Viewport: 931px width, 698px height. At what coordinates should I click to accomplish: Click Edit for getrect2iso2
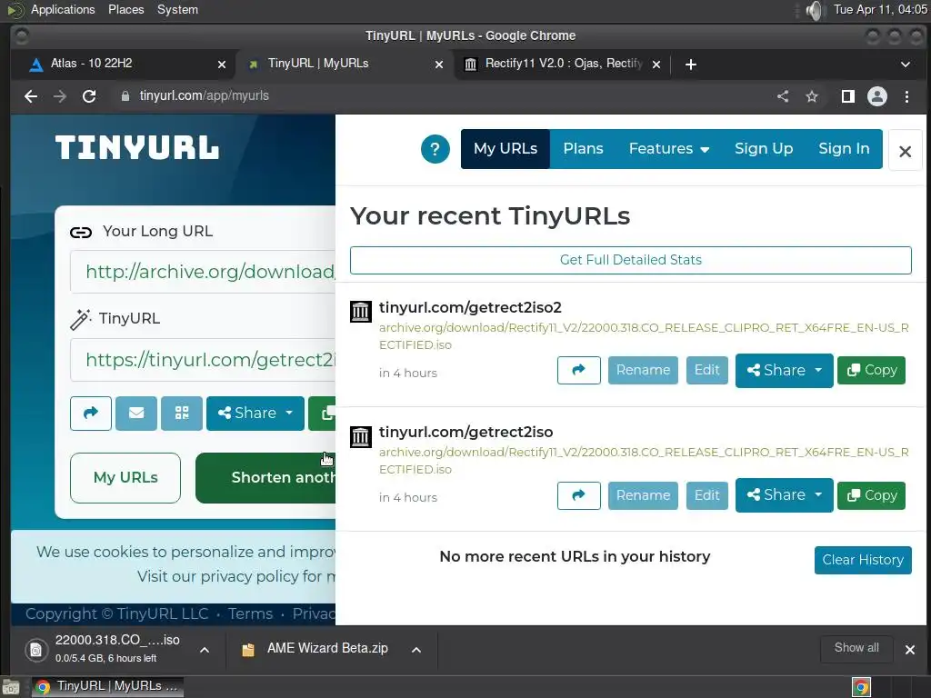(x=707, y=371)
